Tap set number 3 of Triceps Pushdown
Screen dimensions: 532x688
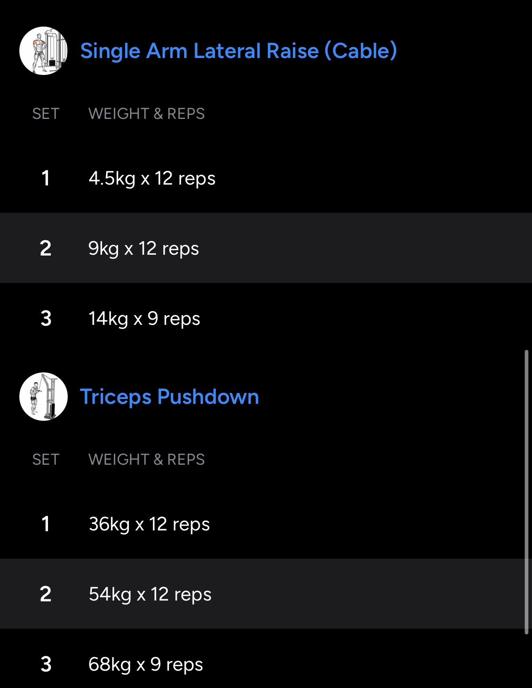click(x=46, y=664)
